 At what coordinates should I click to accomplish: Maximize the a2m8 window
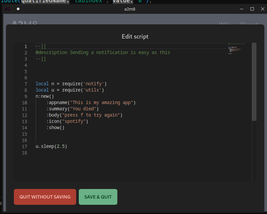pyautogui.click(x=252, y=9)
